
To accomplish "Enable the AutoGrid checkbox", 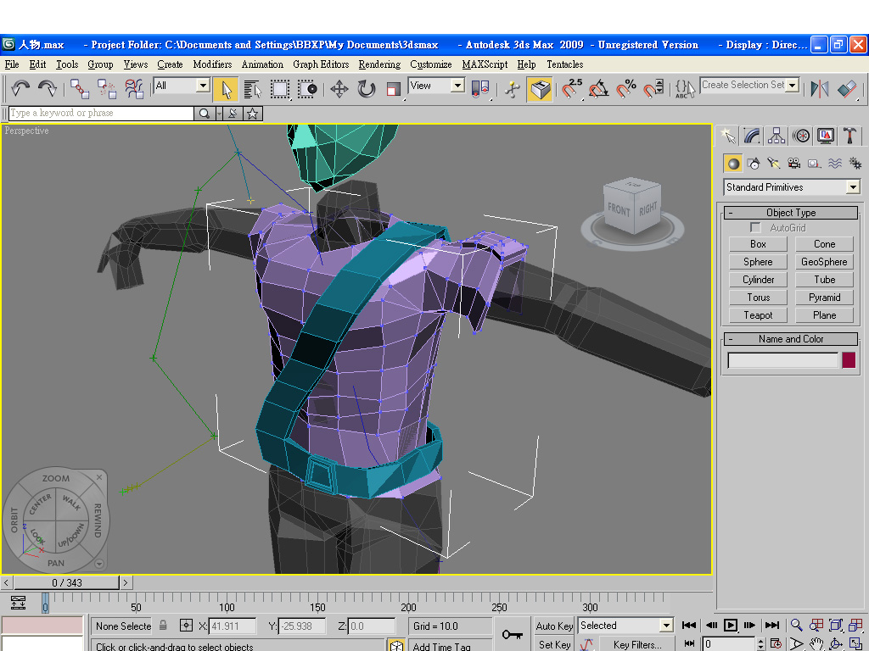I will 755,228.
